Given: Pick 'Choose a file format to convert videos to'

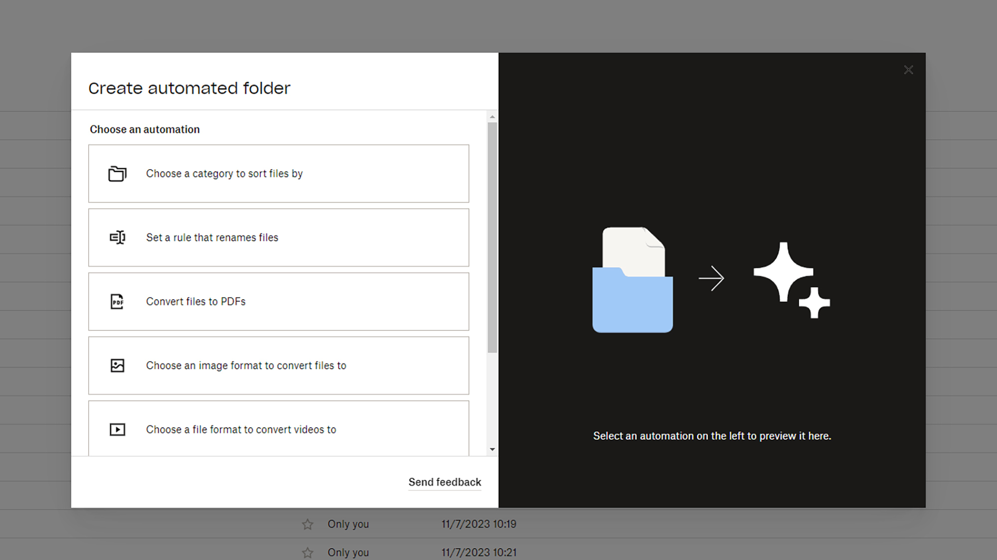Looking at the screenshot, I should coord(279,428).
